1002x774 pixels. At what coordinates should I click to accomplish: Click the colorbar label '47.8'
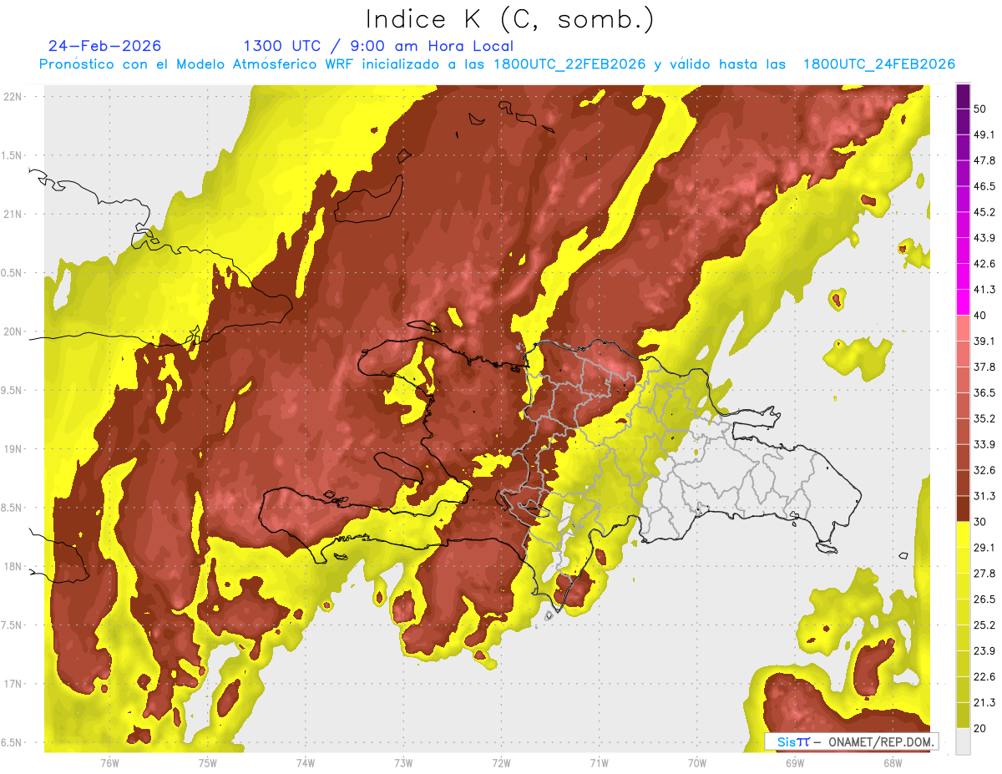(984, 160)
